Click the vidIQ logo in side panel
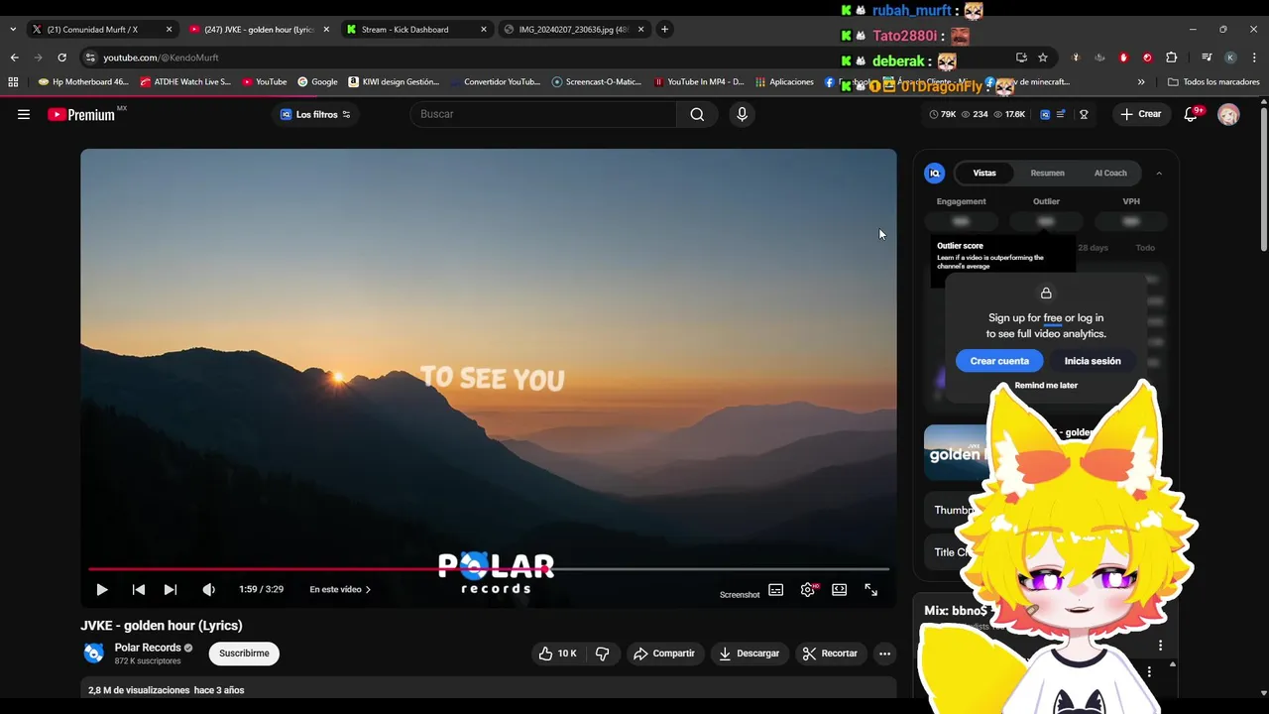This screenshot has height=714, width=1269. tap(934, 173)
